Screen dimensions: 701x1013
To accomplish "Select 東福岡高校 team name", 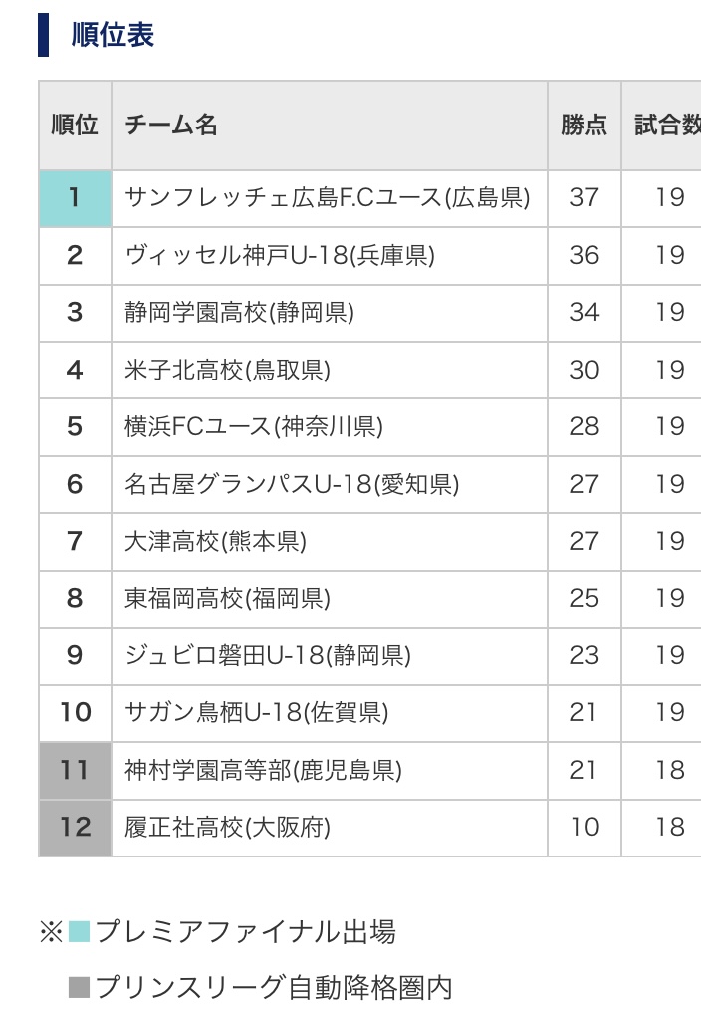I will 227,599.
